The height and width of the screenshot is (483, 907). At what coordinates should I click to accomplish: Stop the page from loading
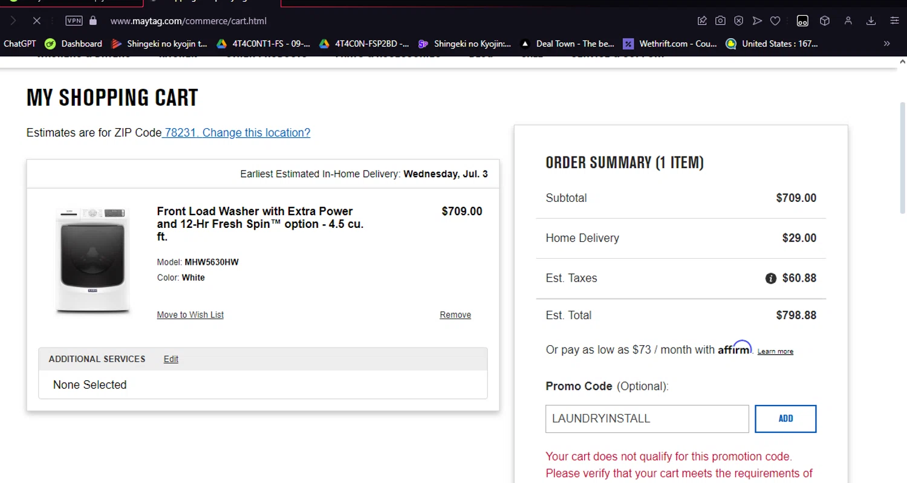[x=36, y=21]
